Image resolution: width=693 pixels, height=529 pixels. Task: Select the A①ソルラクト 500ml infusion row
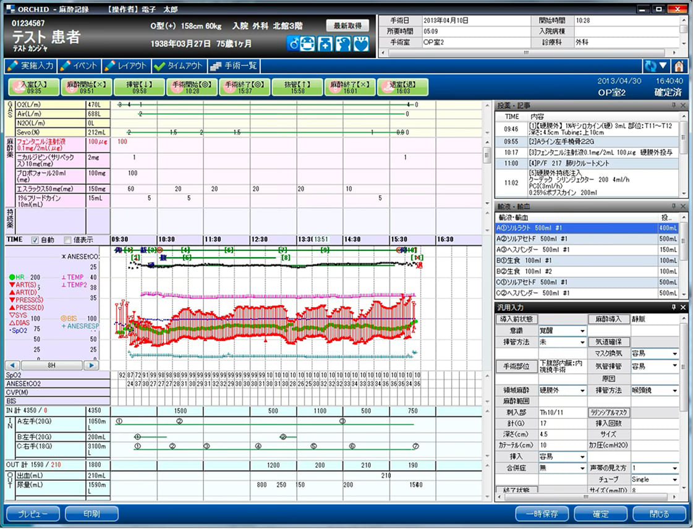coord(575,228)
